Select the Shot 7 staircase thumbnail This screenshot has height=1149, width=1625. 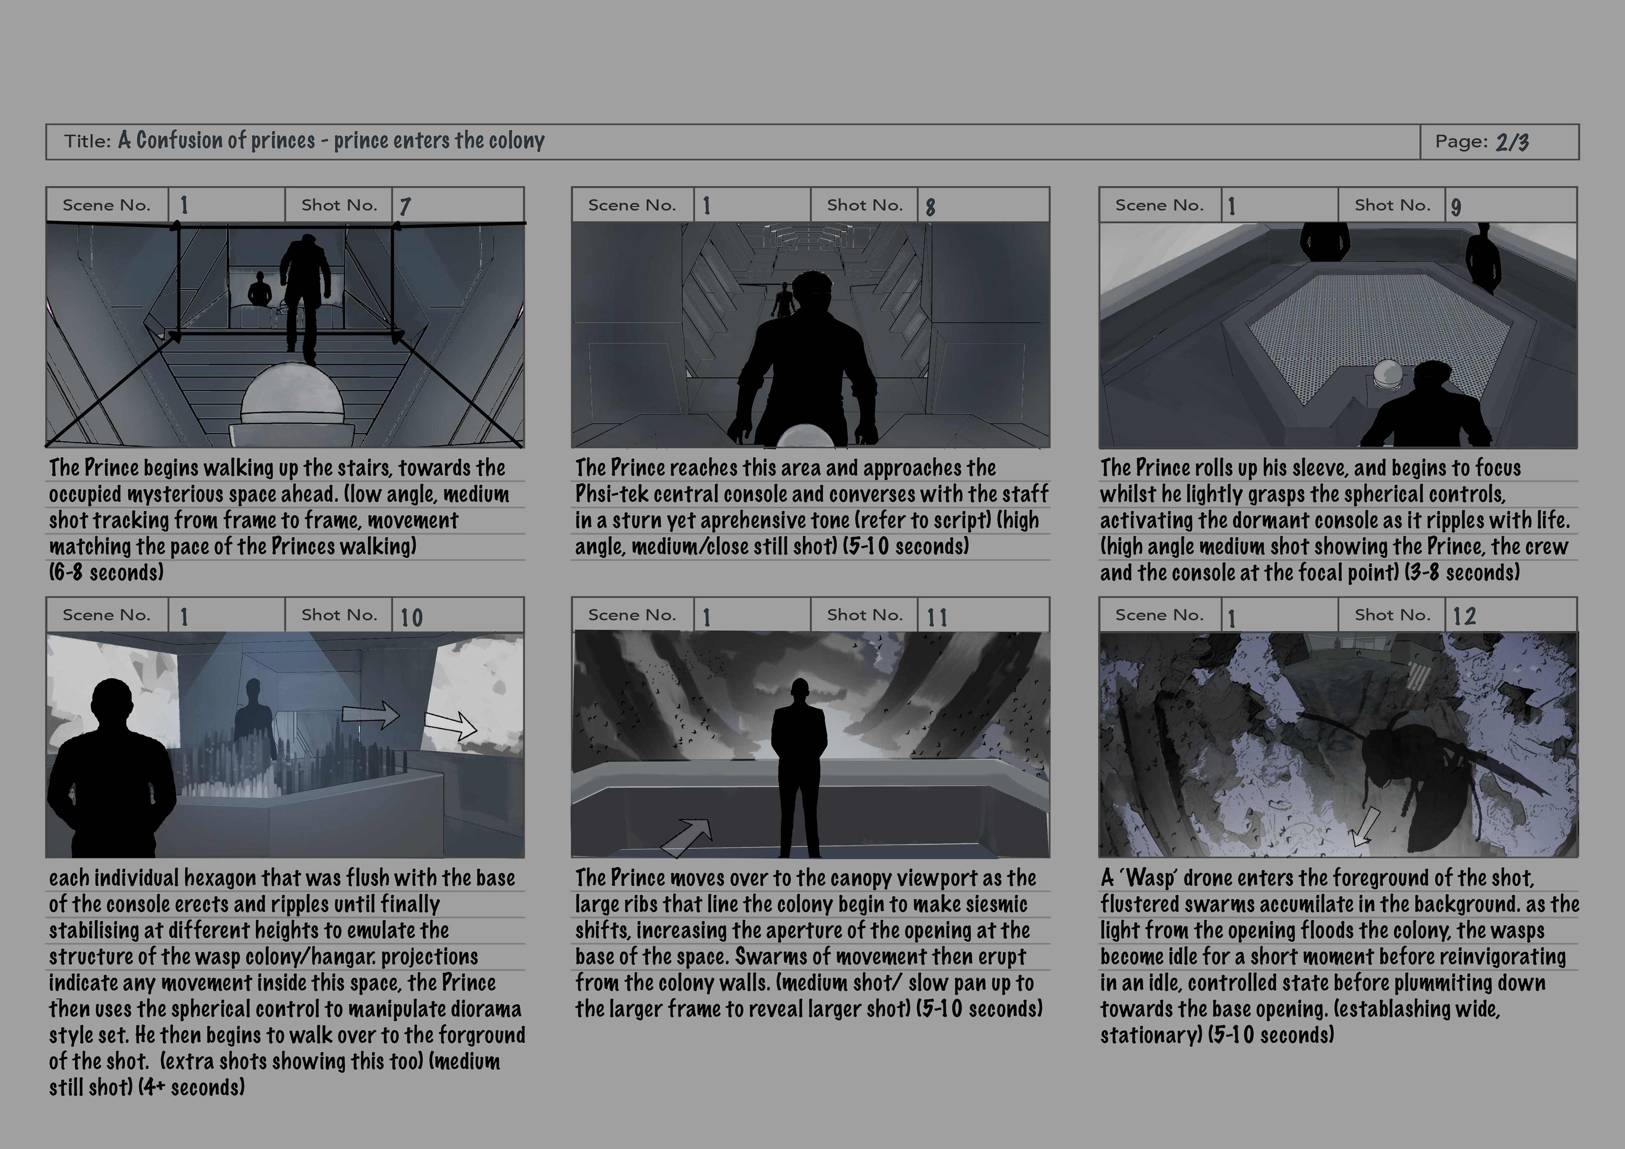285,335
